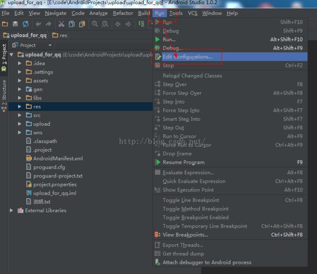Click upload_for_qq breadcrumb in navigation bar
The image size is (317, 274).
tap(25, 36)
